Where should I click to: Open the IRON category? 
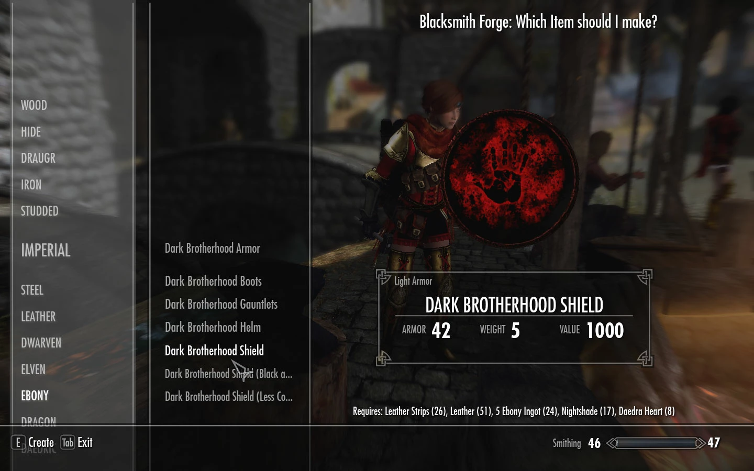tap(31, 185)
